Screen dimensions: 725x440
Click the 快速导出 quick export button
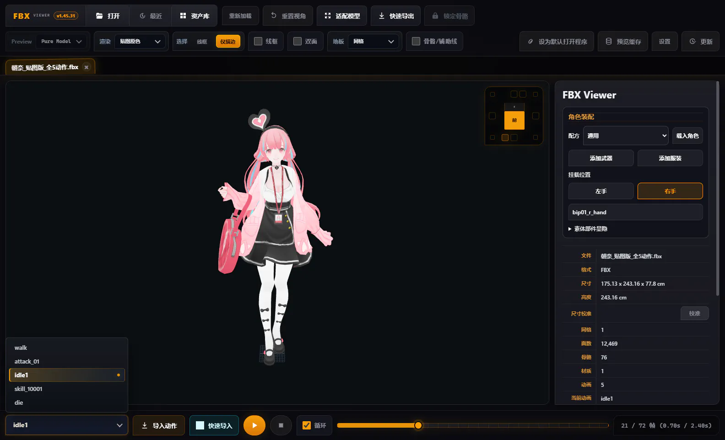point(396,16)
